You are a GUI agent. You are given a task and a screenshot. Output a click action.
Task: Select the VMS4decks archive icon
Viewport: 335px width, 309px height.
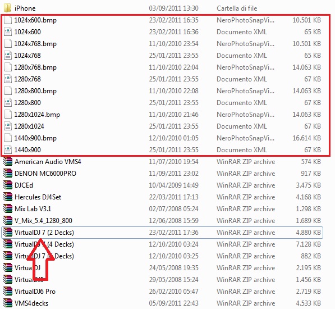point(8,303)
